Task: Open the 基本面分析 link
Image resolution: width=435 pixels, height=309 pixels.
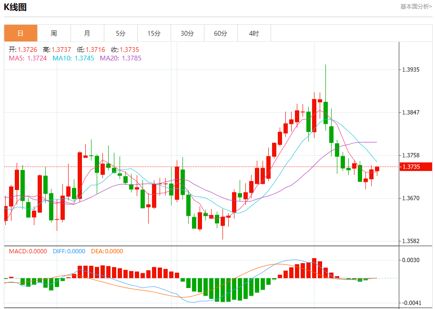Action: click(x=416, y=6)
